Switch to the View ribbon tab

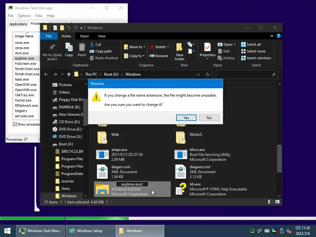coord(102,36)
